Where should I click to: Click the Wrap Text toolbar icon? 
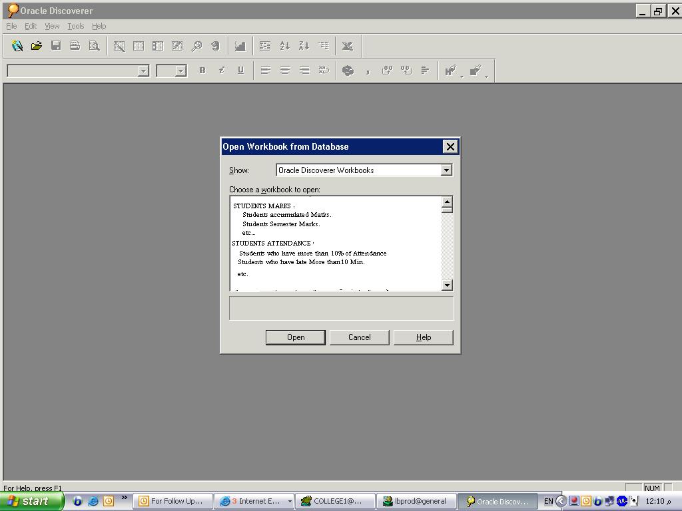[324, 71]
